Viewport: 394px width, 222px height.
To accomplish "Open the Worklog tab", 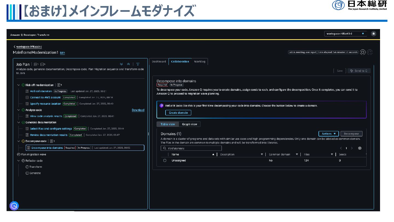I will 200,61.
